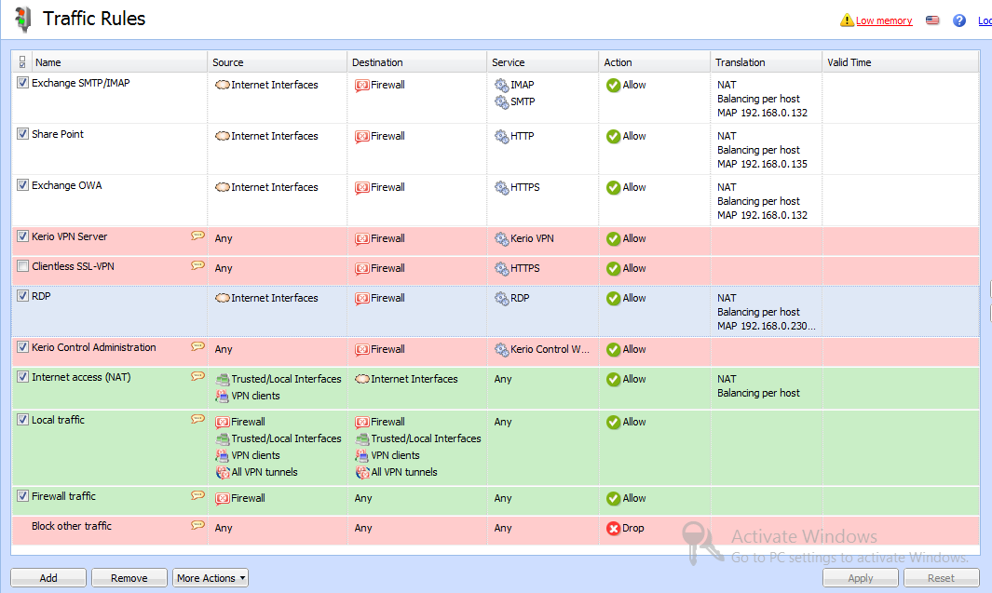Click the Service column header
The width and height of the screenshot is (992, 593).
[x=543, y=62]
